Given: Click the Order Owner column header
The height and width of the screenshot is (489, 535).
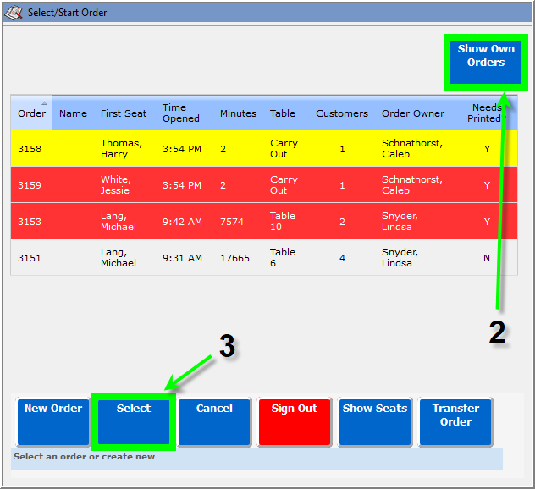Looking at the screenshot, I should click(x=412, y=113).
